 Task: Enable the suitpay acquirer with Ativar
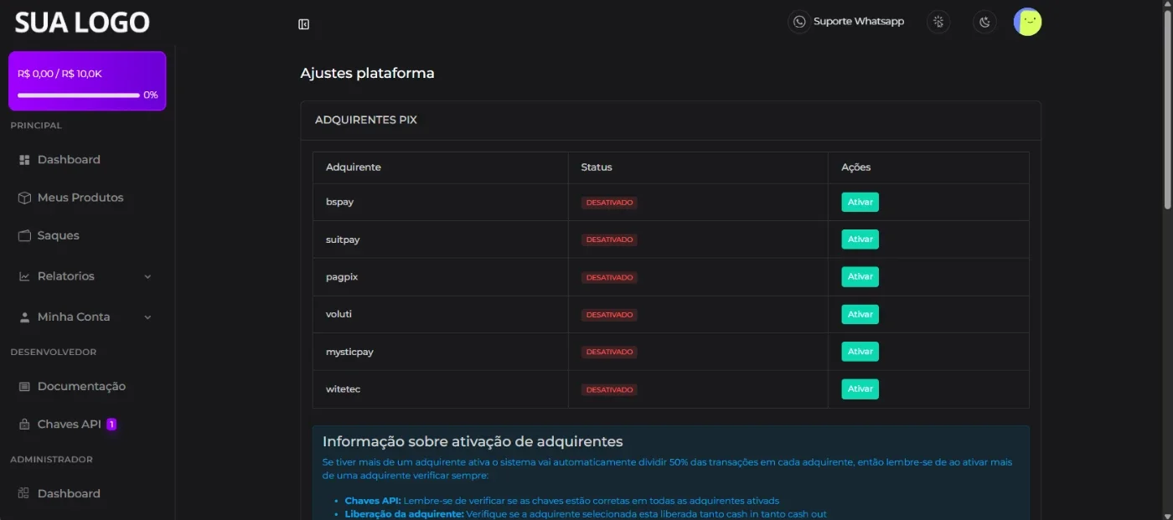coord(860,239)
